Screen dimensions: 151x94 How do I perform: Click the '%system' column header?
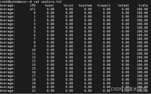(85, 5)
